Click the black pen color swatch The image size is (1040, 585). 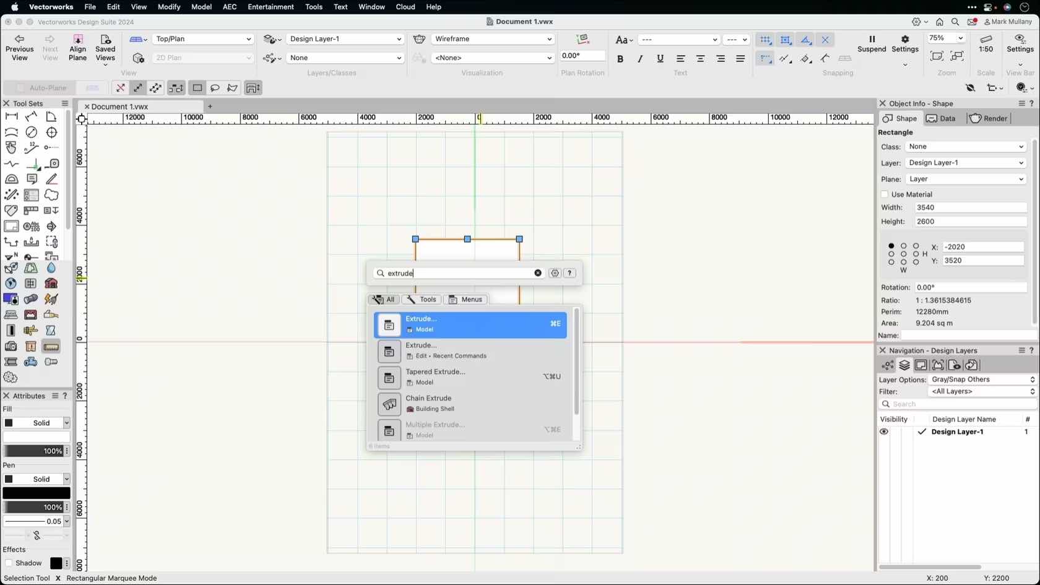[x=37, y=493]
